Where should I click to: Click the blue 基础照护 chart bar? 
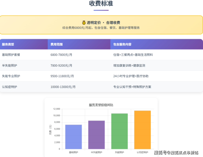pos(74,137)
